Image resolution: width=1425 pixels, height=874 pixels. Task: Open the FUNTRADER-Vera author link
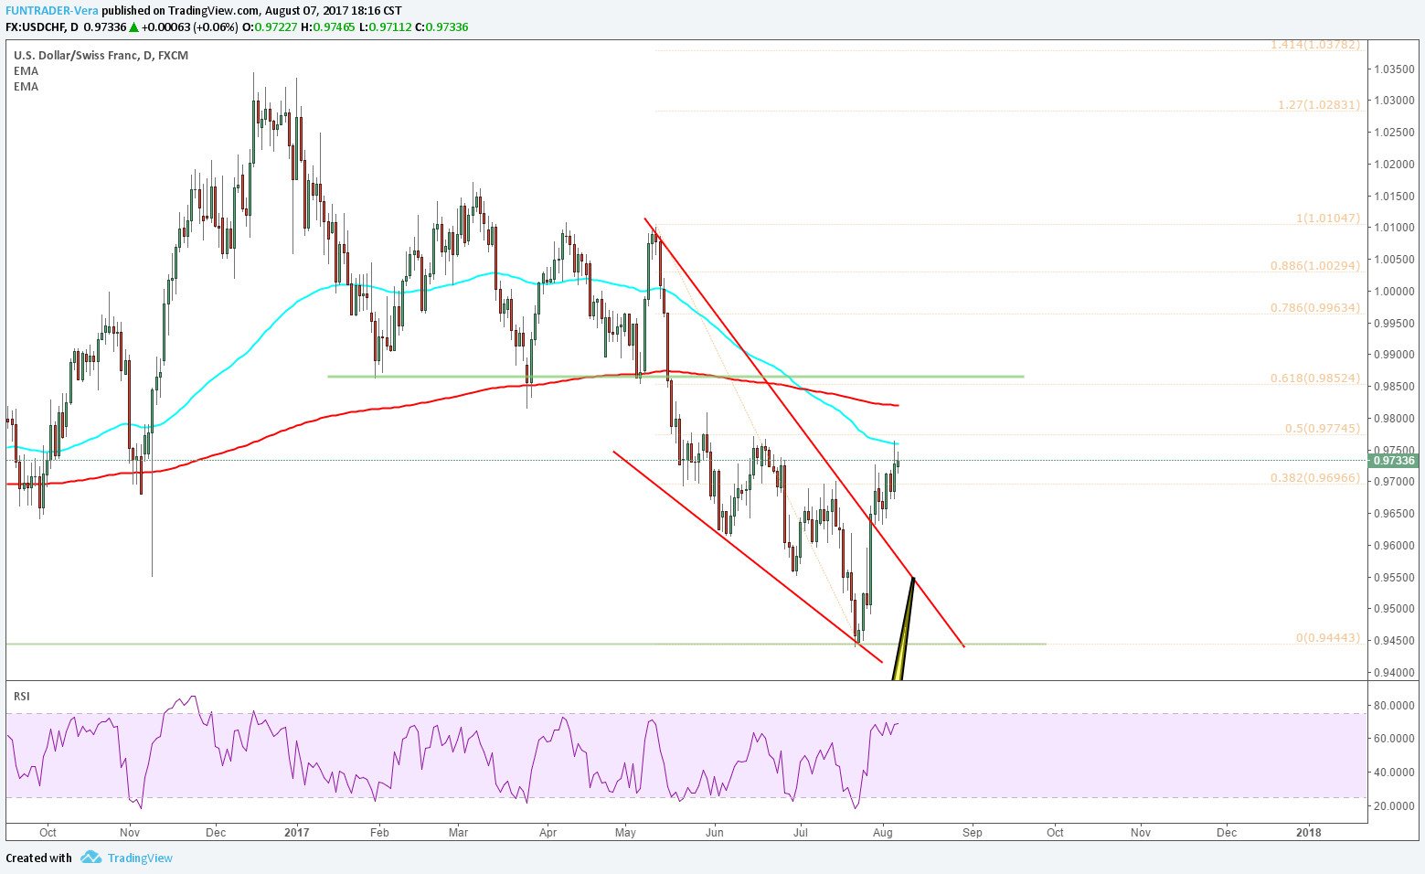pos(52,11)
